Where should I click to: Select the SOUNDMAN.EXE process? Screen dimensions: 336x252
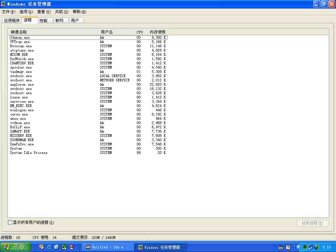pos(88,140)
